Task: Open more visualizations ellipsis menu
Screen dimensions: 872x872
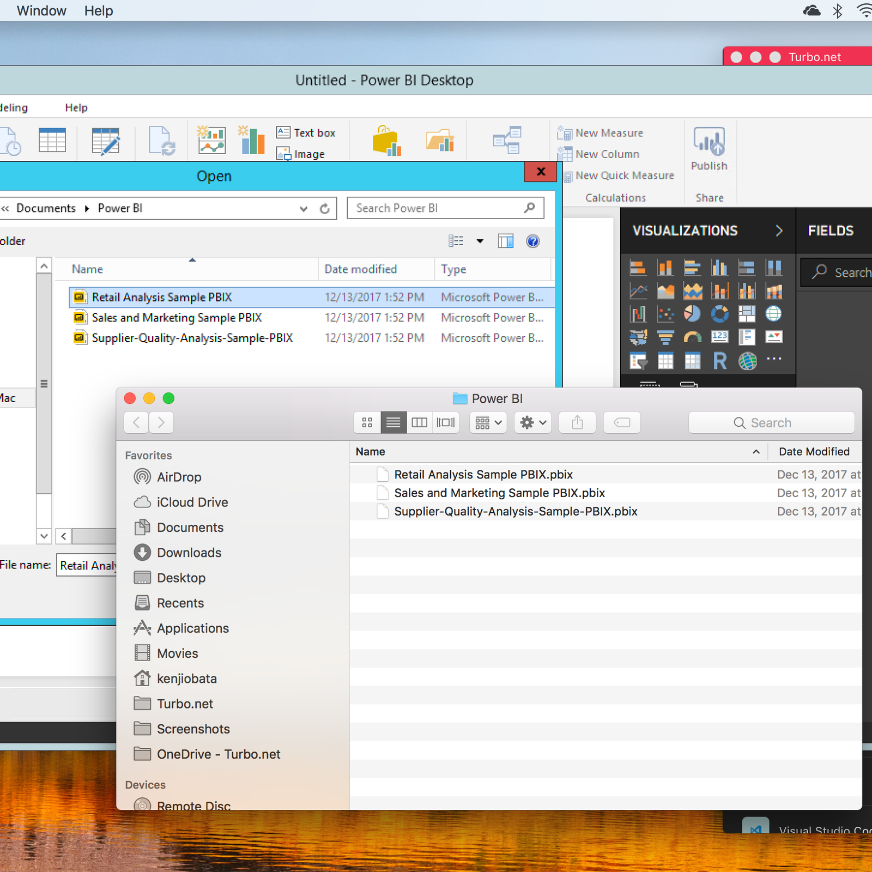Action: pos(774,359)
